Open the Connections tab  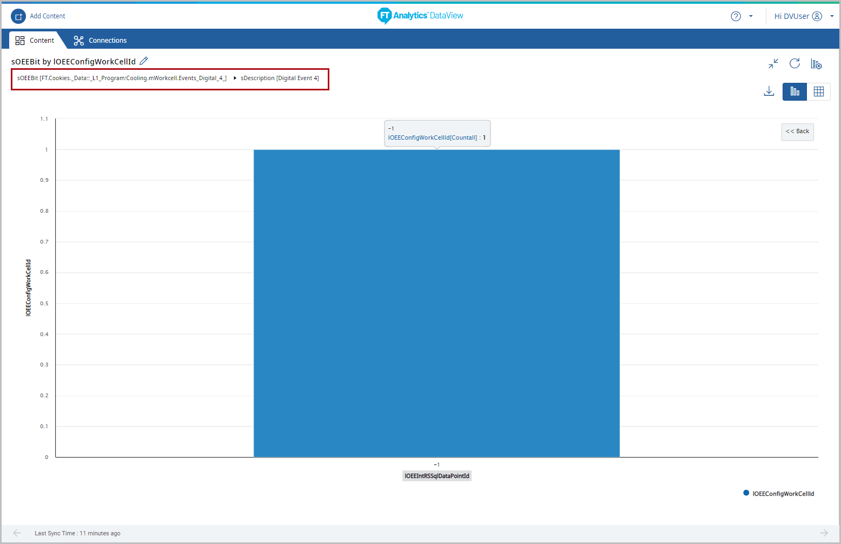tap(101, 40)
